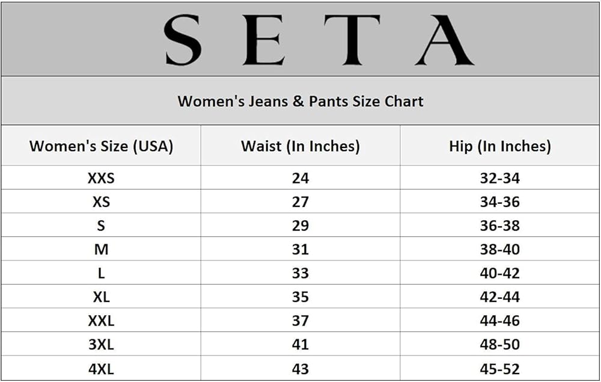Click waist value 33
601x382 pixels.
tap(300, 273)
